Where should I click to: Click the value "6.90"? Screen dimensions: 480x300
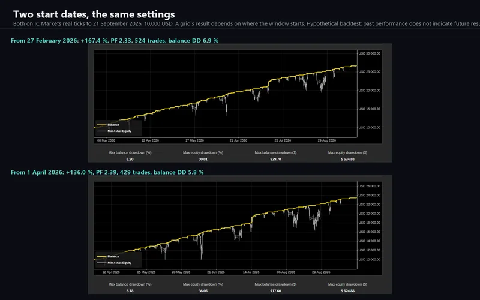130,159
